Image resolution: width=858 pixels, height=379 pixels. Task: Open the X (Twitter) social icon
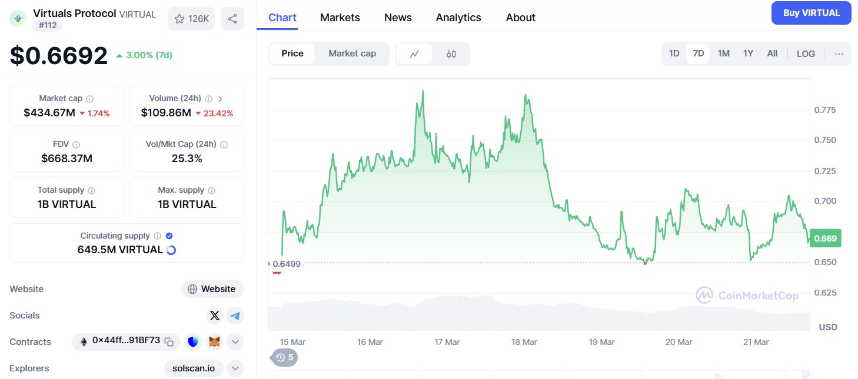point(215,316)
